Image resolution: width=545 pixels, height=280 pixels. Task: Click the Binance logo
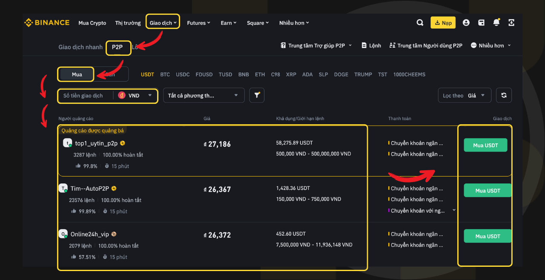[46, 23]
